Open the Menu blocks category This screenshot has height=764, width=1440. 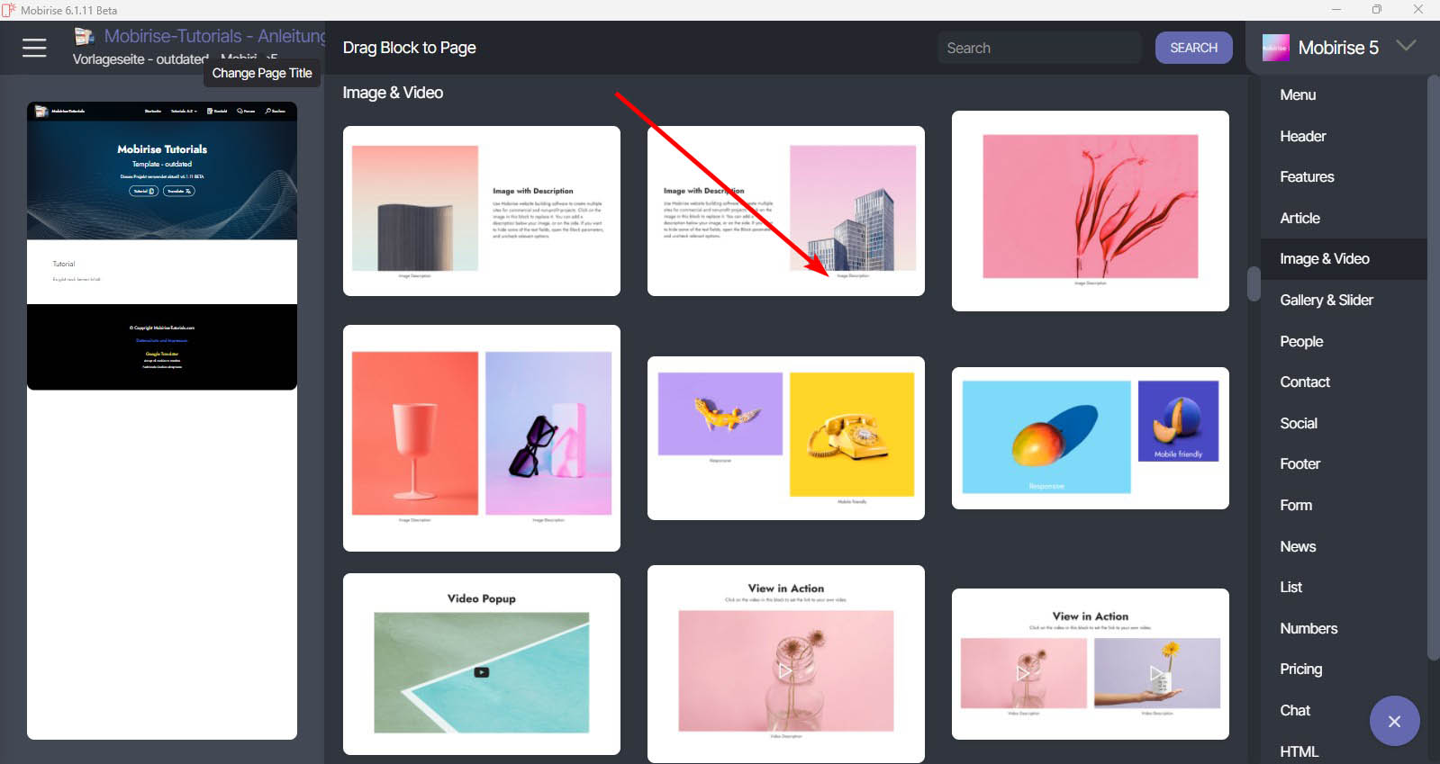(1298, 94)
